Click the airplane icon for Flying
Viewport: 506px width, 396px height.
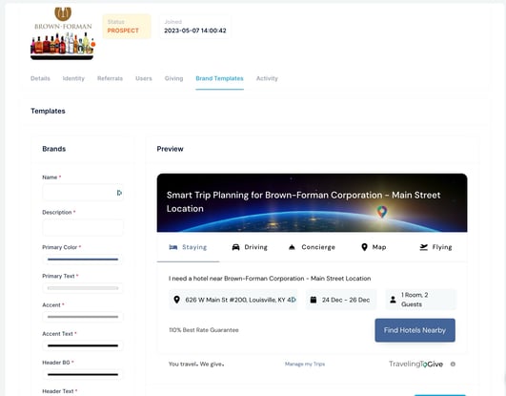[423, 247]
